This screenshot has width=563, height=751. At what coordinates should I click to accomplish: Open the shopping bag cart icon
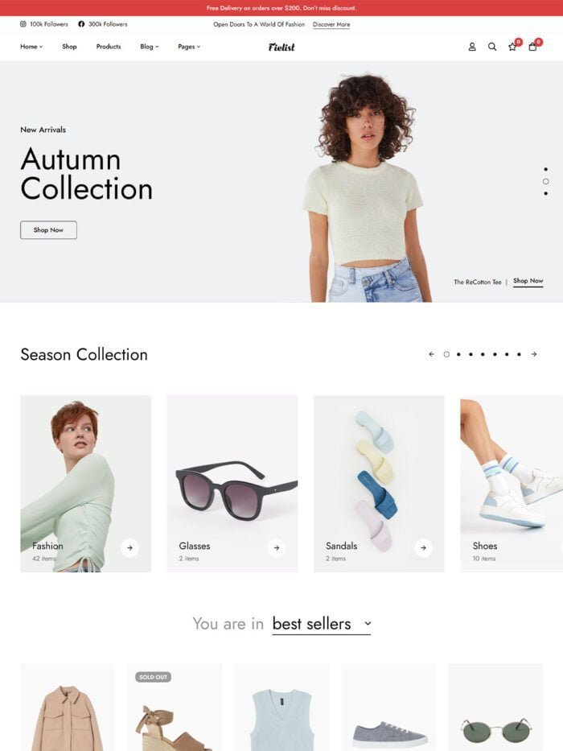tap(532, 47)
